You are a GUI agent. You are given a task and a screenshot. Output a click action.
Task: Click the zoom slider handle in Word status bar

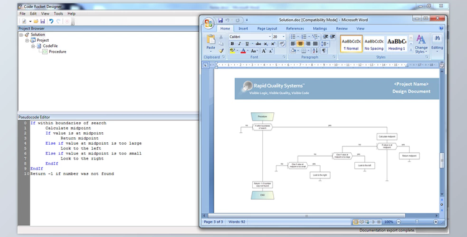pyautogui.click(x=417, y=222)
